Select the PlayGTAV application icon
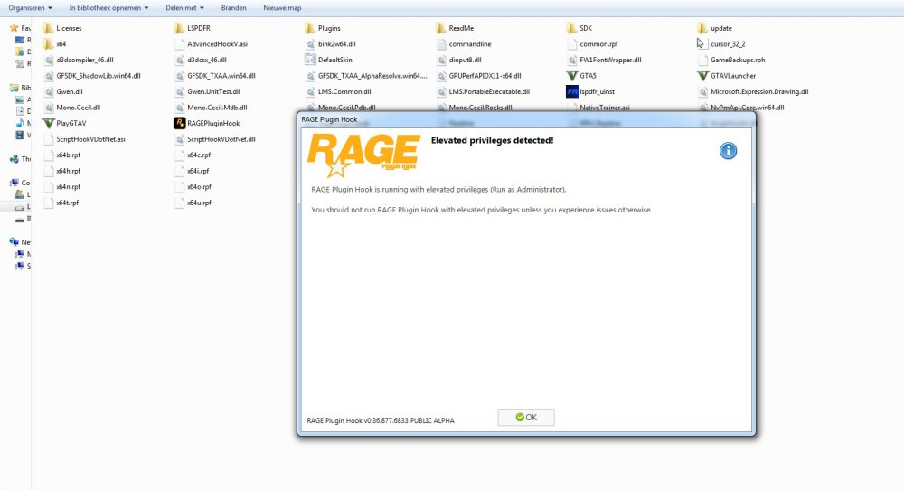 click(49, 123)
